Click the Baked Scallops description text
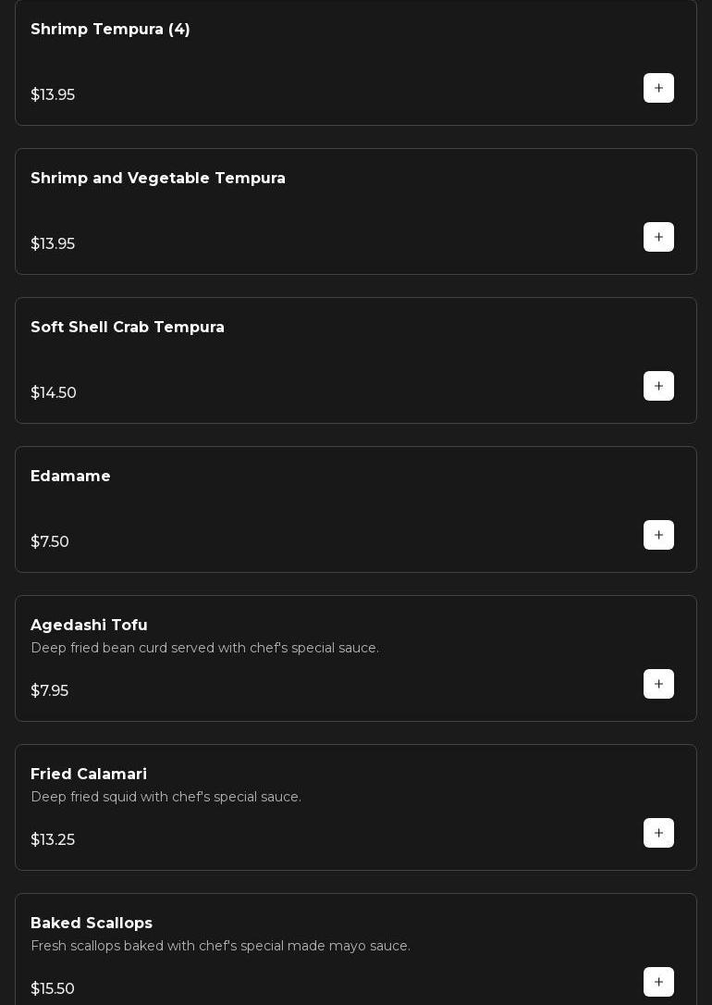Screen dimensions: 712x1005 point(220,946)
